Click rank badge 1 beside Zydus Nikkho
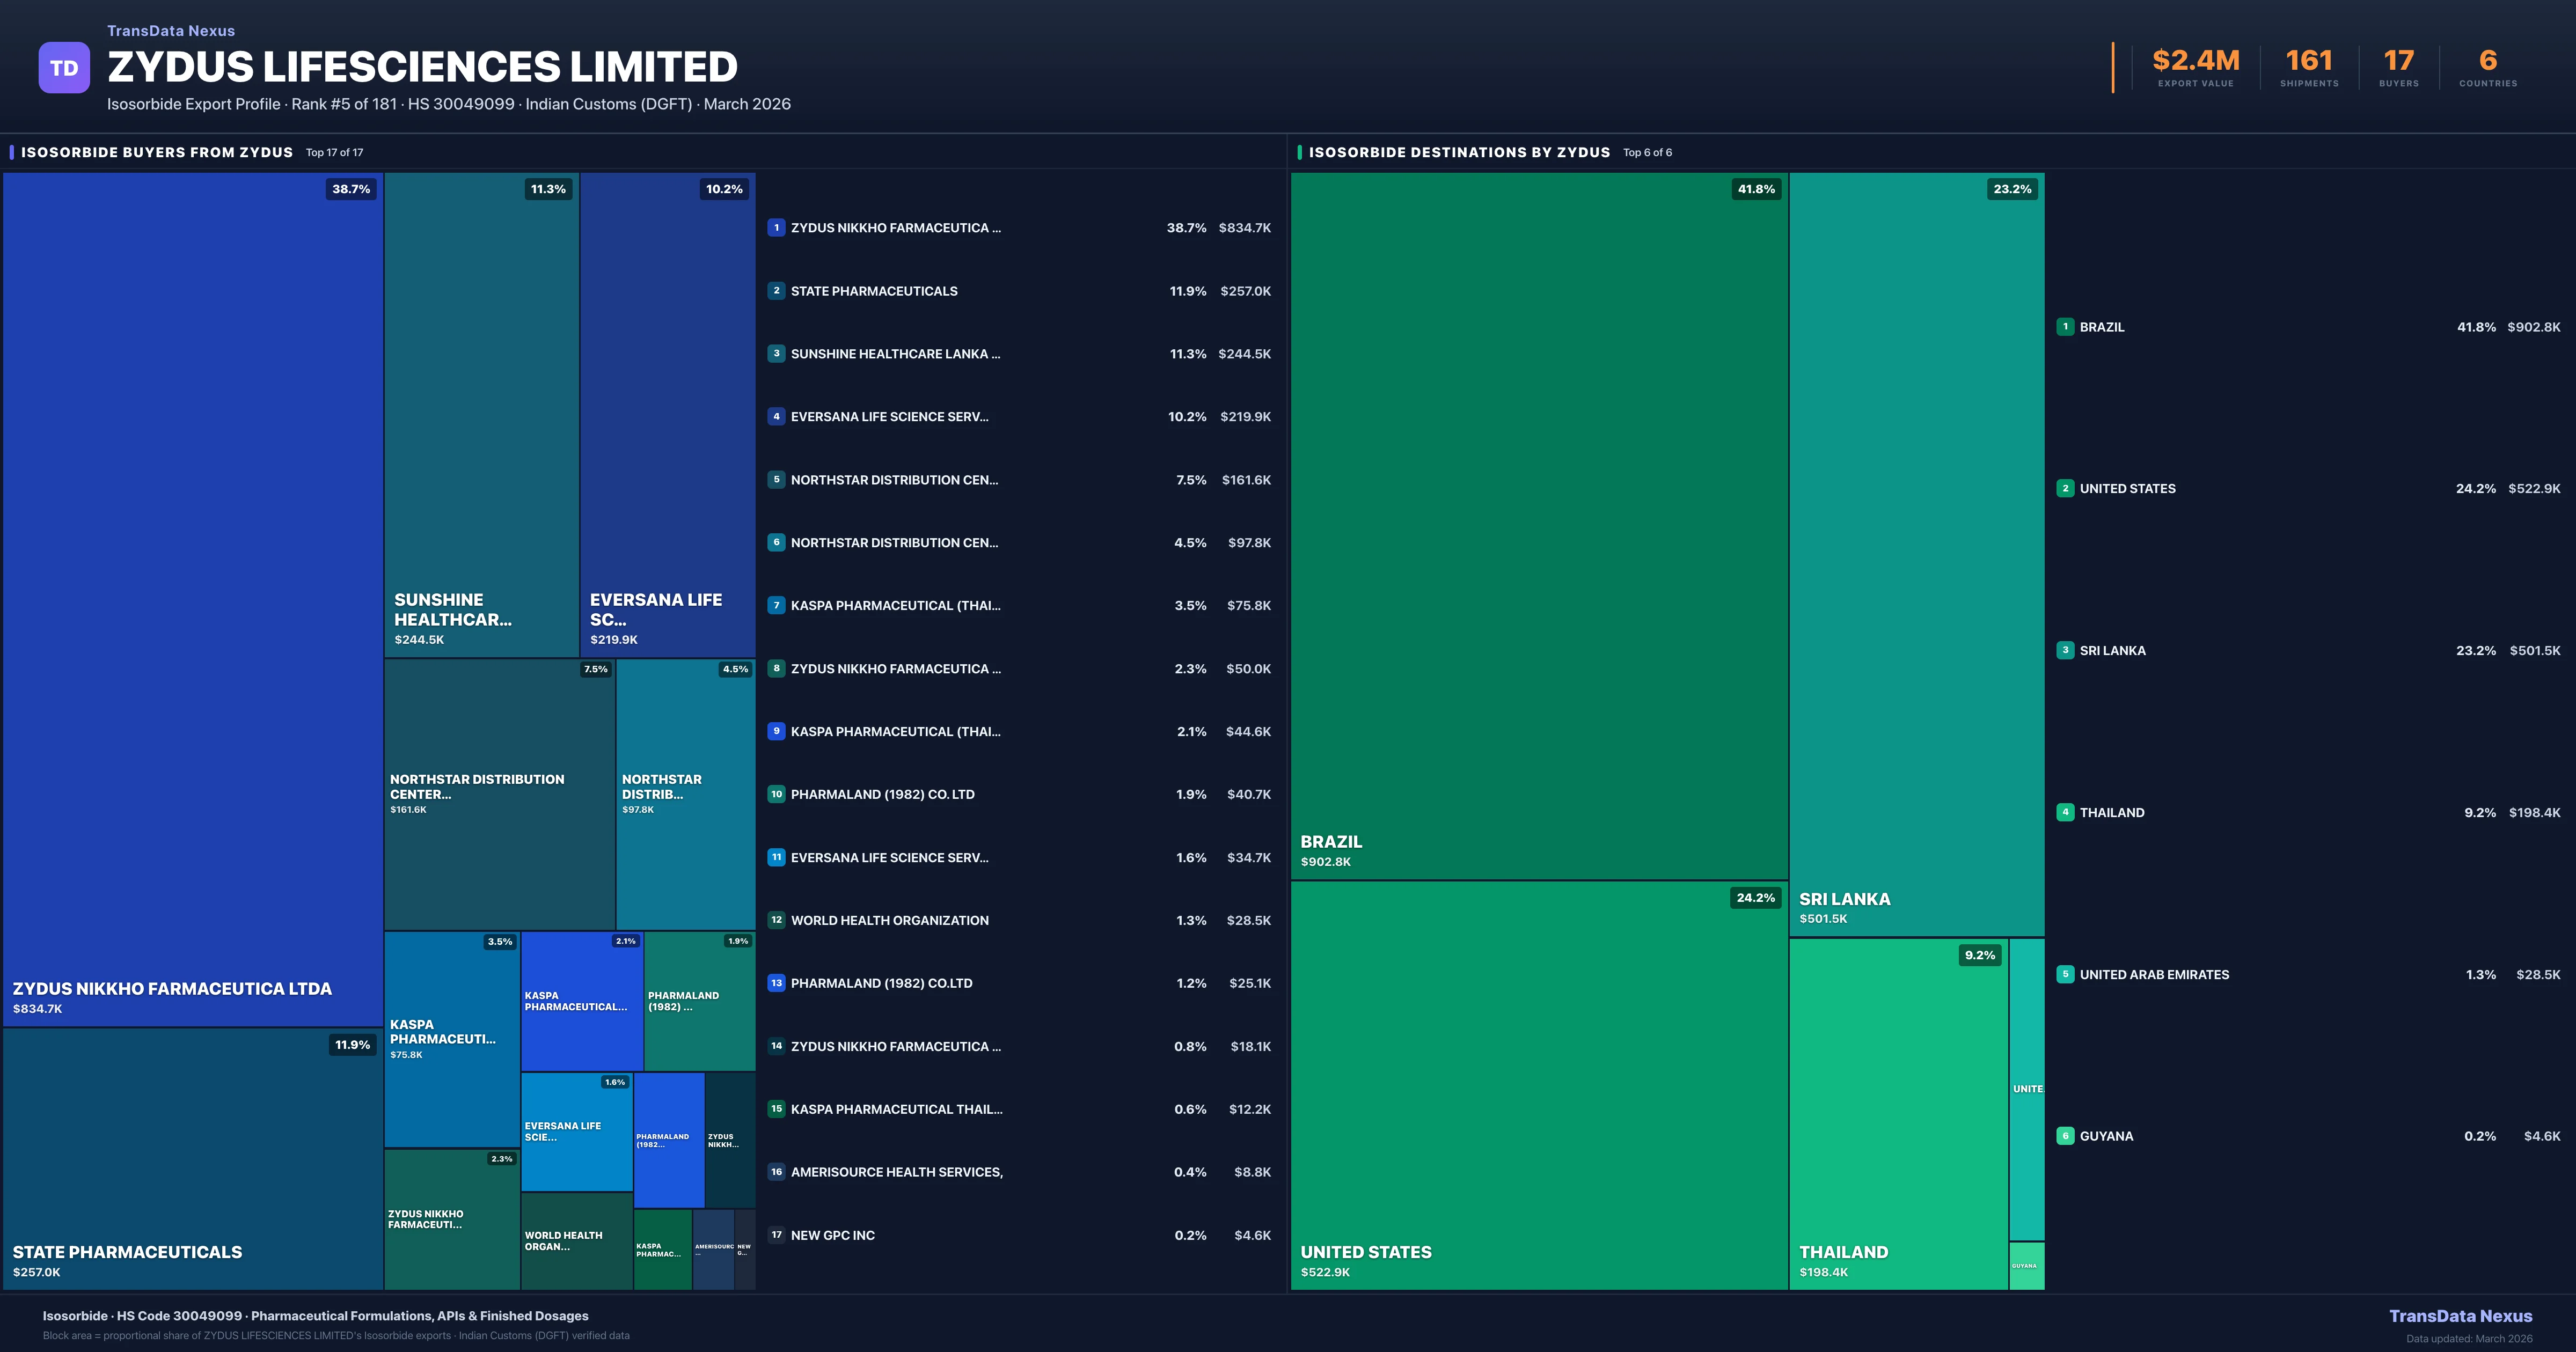The image size is (2576, 1352). (776, 228)
